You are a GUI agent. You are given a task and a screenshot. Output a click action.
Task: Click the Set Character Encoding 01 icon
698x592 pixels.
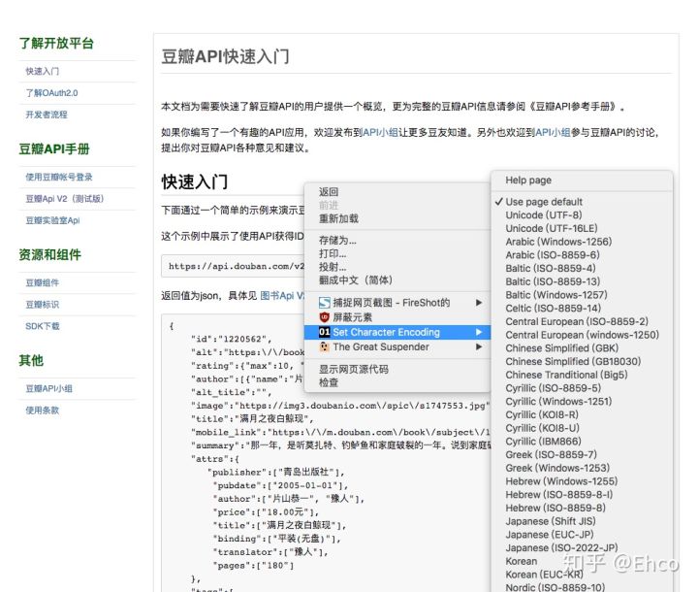pyautogui.click(x=325, y=332)
